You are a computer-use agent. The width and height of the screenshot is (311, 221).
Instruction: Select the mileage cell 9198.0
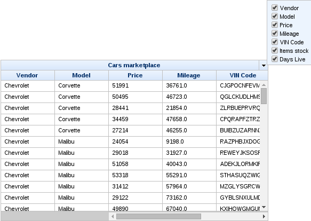coord(189,142)
